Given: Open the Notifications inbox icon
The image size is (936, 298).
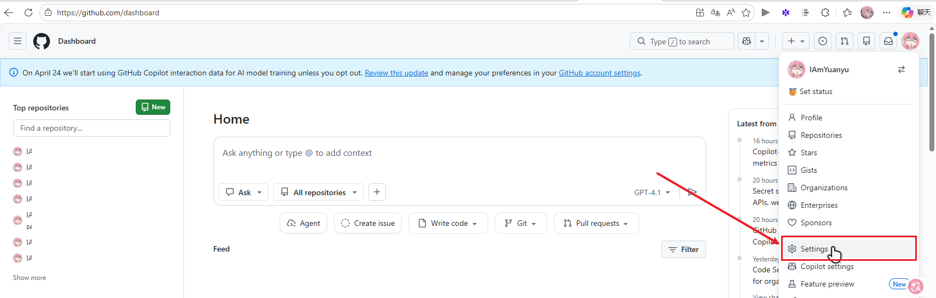Looking at the screenshot, I should [888, 41].
